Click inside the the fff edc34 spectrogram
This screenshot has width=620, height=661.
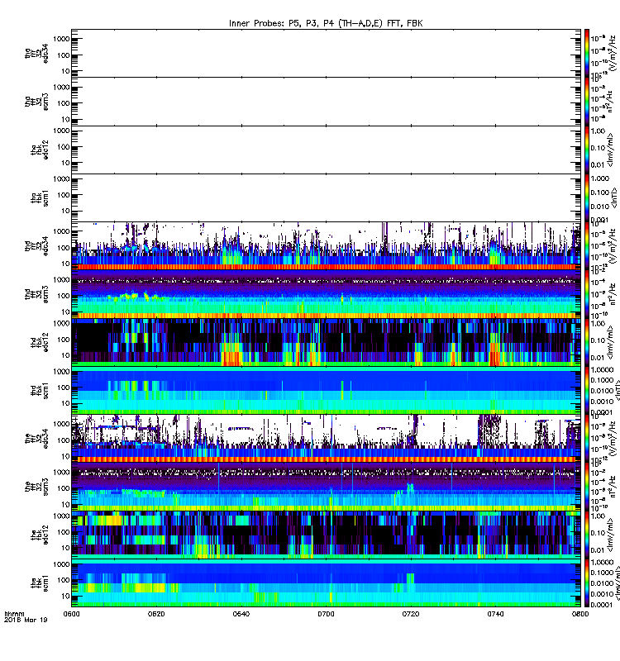(326, 439)
